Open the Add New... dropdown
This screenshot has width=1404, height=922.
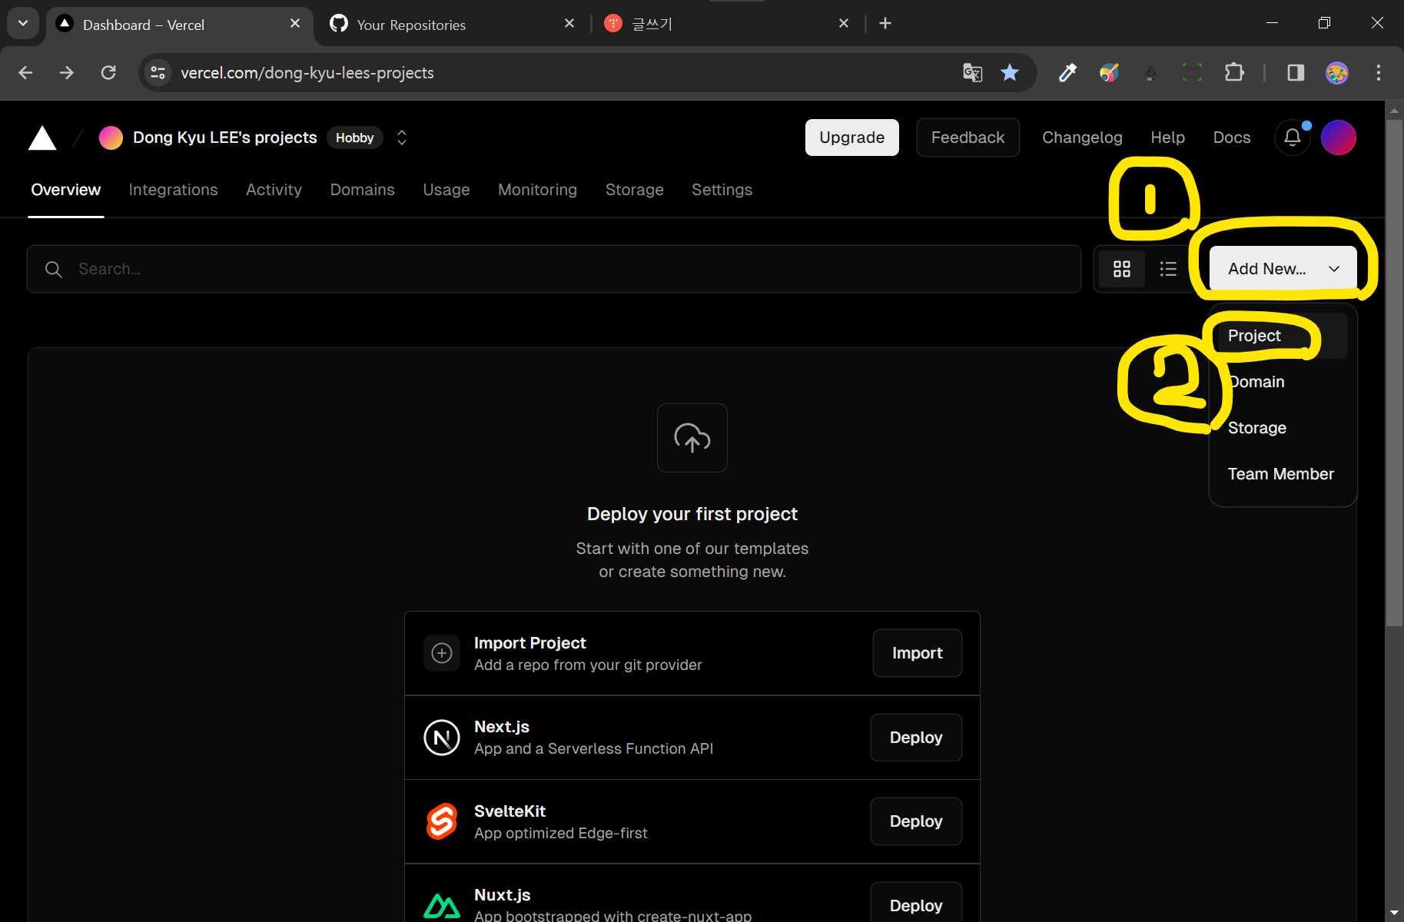1283,268
